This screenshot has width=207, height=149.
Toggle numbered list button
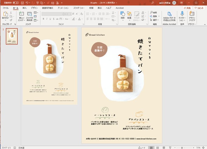93,14
